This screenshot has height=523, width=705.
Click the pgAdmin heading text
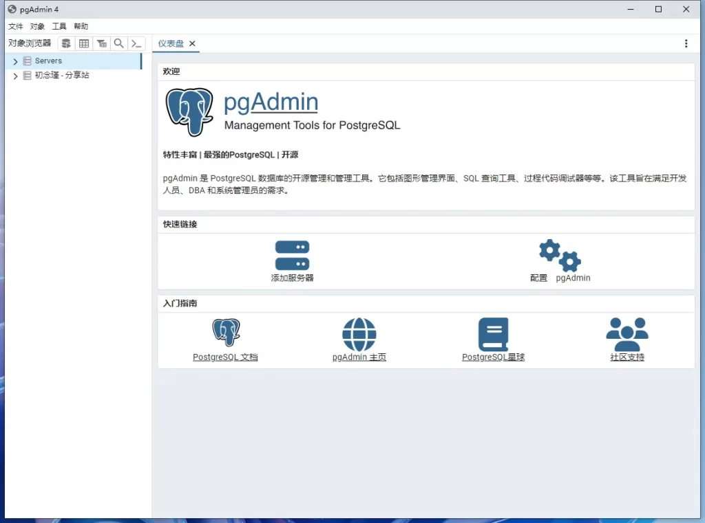[271, 102]
